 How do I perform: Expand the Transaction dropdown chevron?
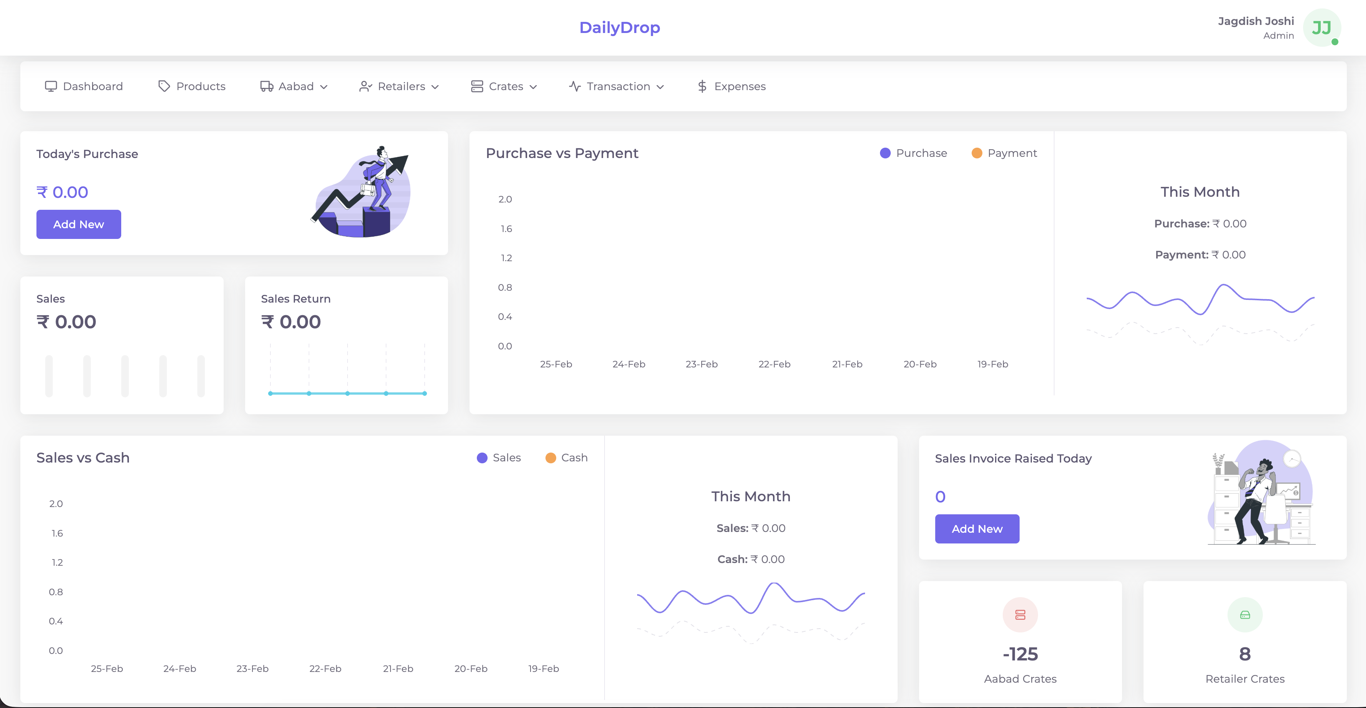[x=660, y=87]
